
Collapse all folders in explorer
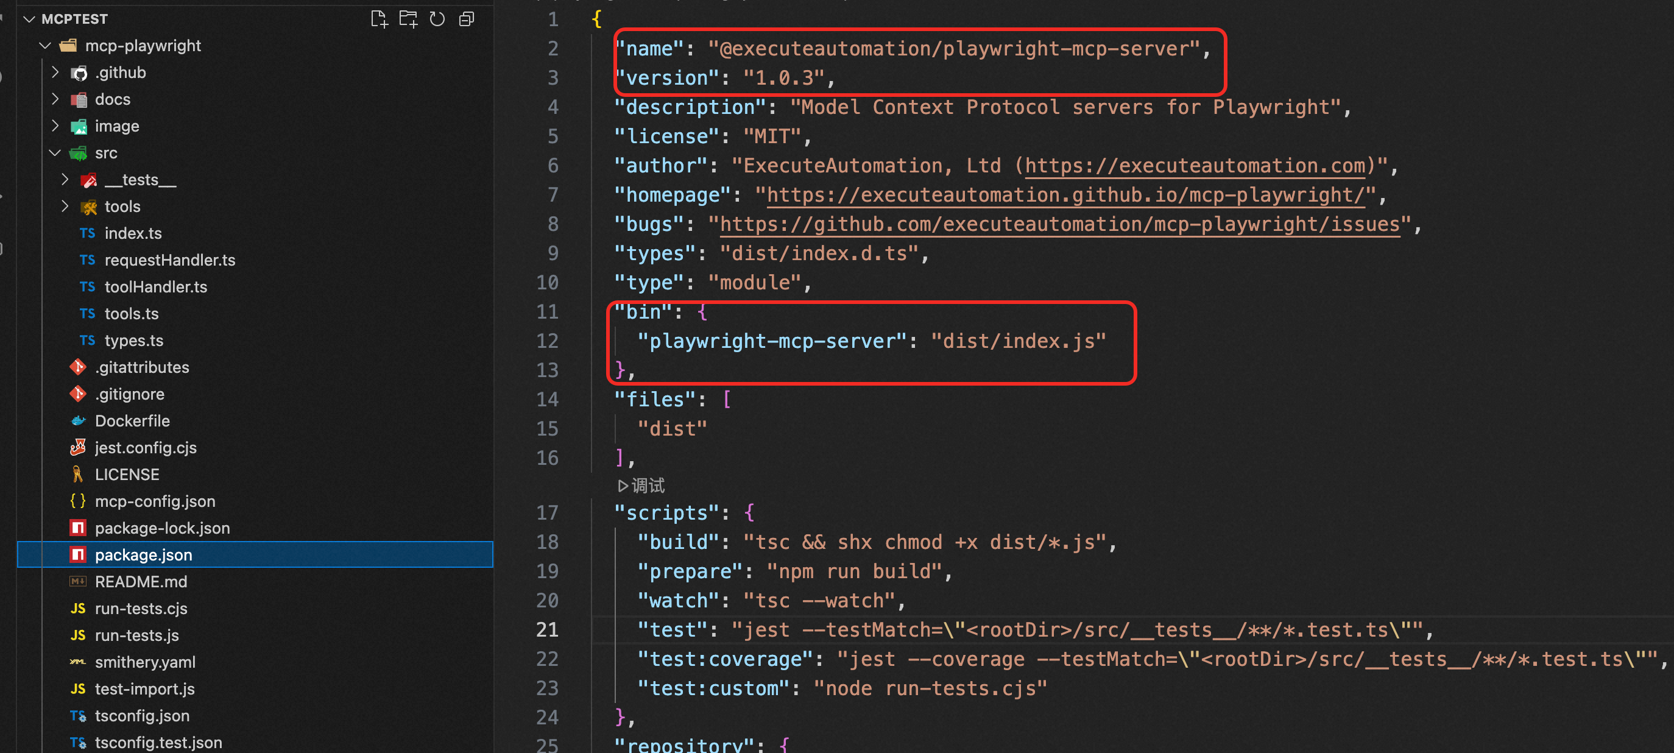pos(467,19)
